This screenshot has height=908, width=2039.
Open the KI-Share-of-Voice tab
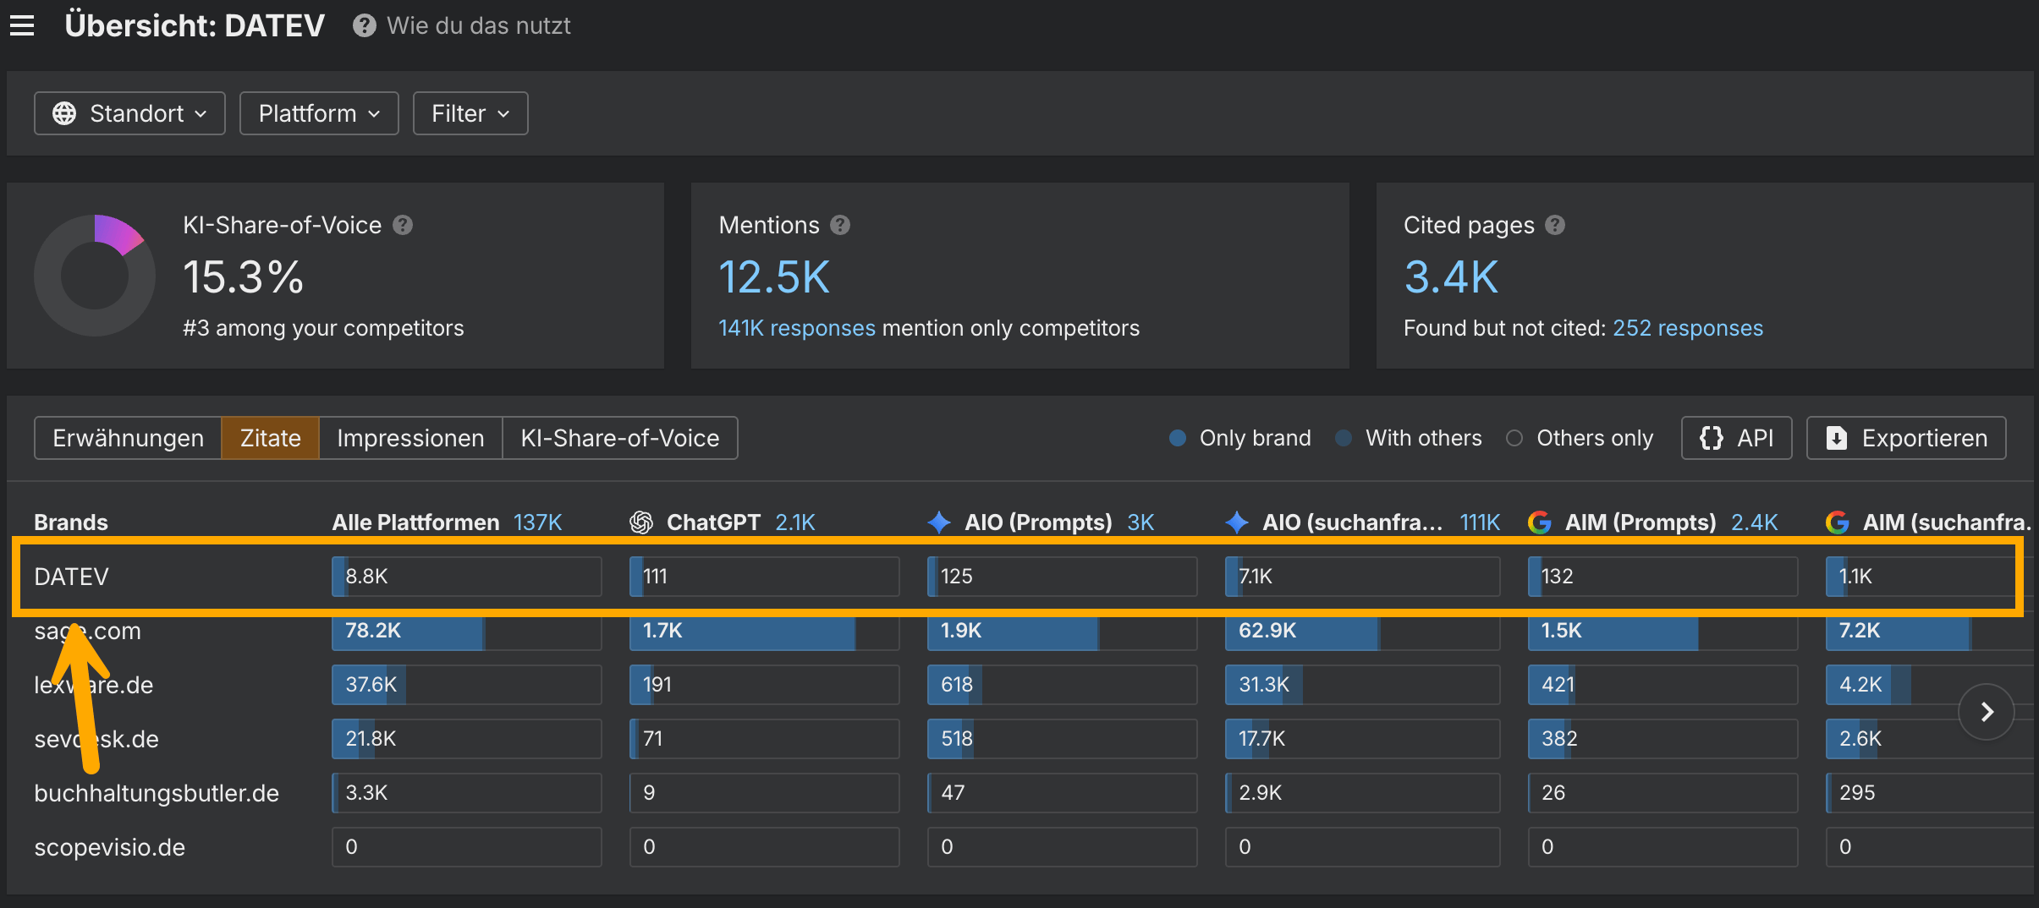coord(620,438)
